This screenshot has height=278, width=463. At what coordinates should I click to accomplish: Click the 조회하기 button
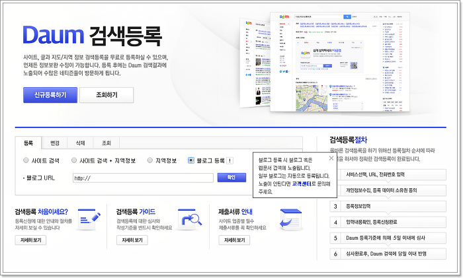coord(106,95)
